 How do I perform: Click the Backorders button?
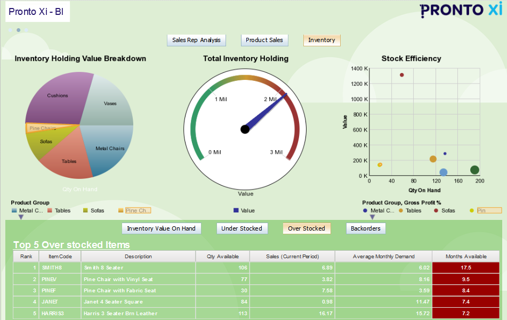tap(366, 228)
